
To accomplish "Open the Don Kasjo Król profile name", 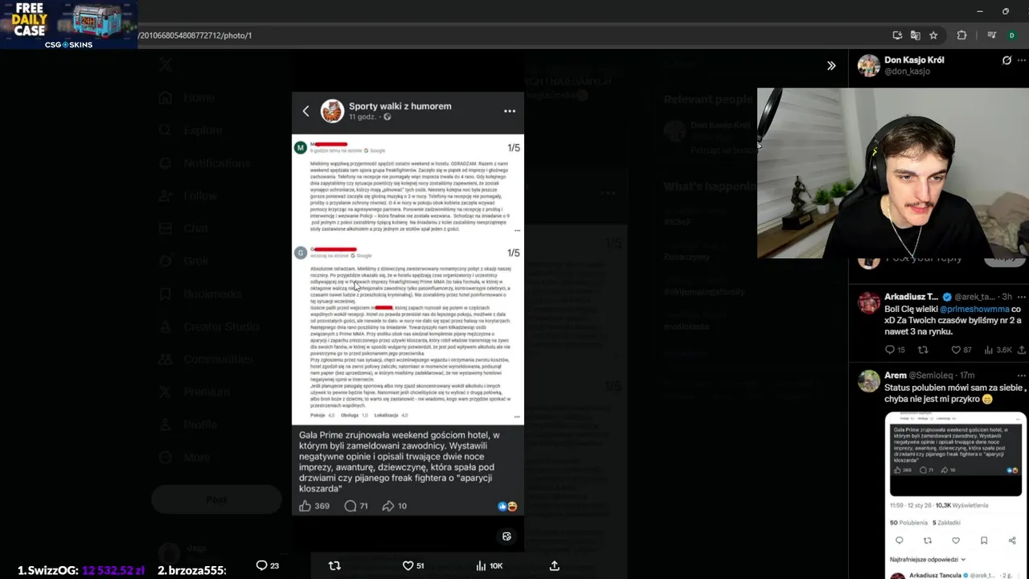I will coord(914,60).
